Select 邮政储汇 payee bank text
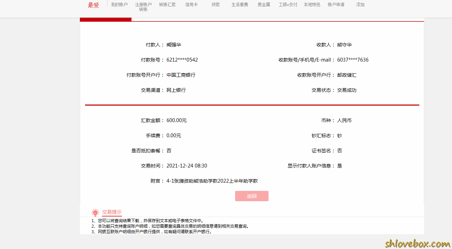 (347, 75)
